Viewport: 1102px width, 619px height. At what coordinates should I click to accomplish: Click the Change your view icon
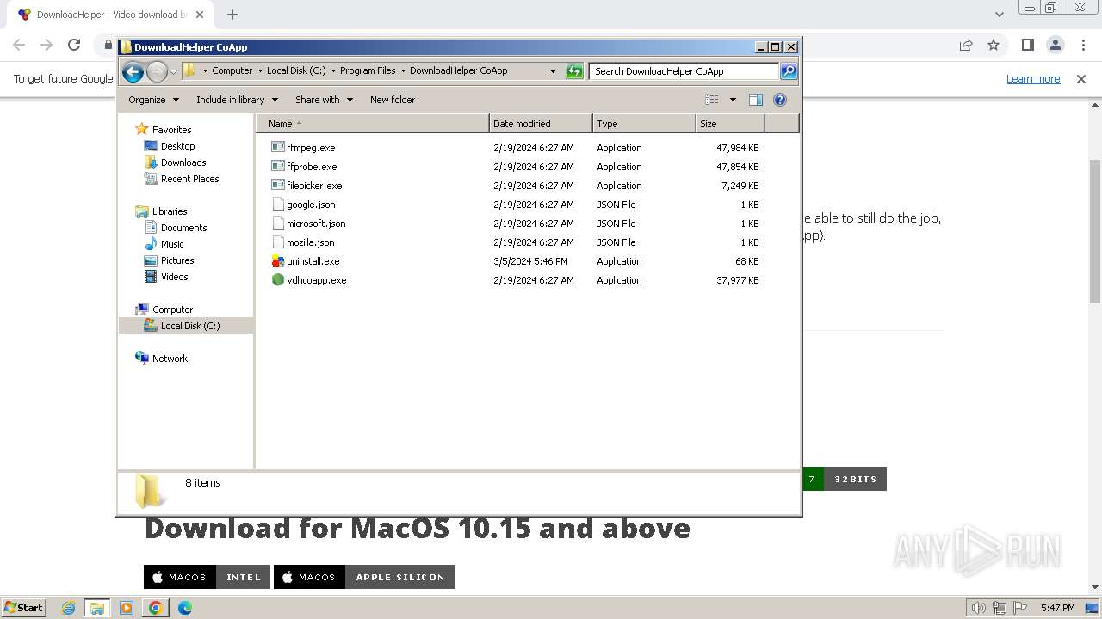click(712, 100)
